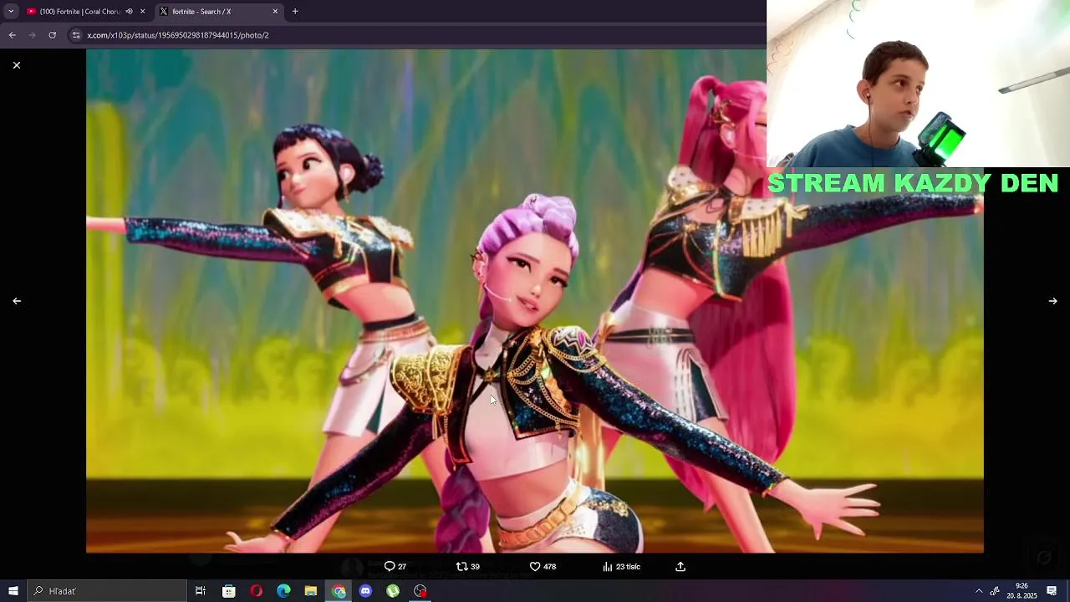Viewport: 1070px width, 602px height.
Task: Close the YouTube Fortnite tab
Action: (x=142, y=12)
